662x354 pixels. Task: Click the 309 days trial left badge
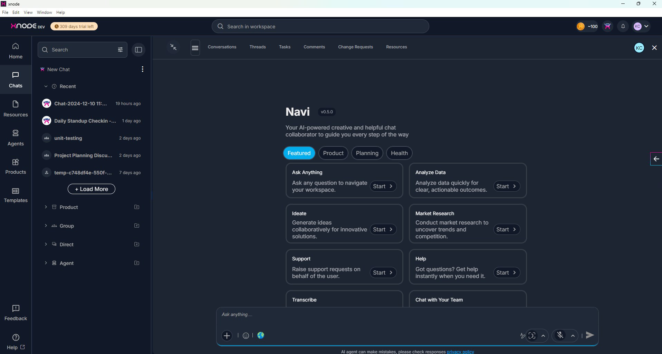point(74,26)
